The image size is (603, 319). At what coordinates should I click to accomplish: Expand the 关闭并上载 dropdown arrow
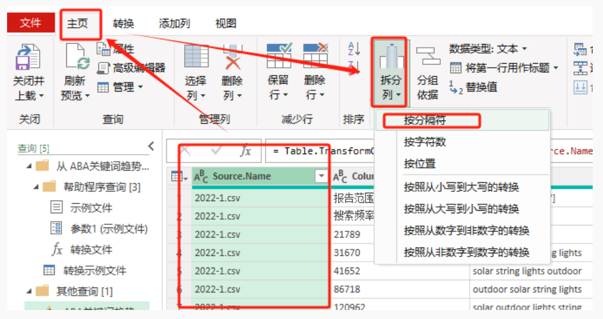tap(41, 95)
